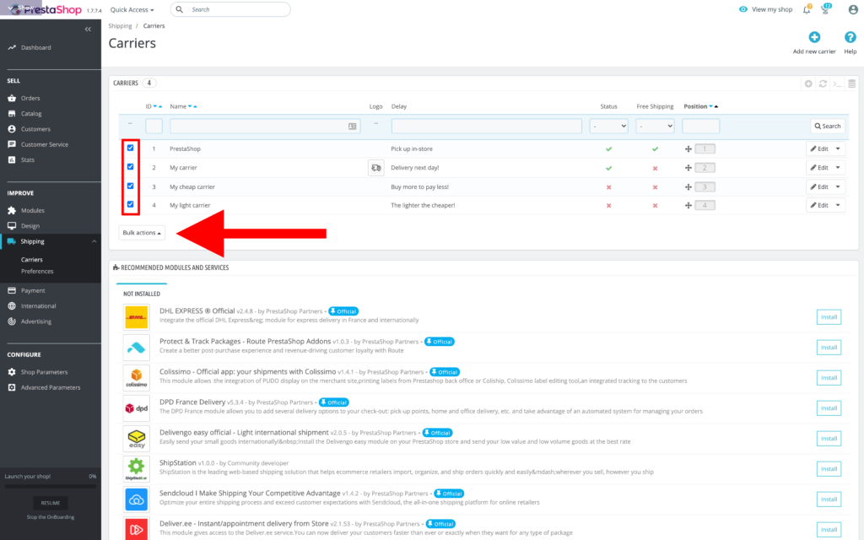The height and width of the screenshot is (540, 864).
Task: Click the ShipStation gear logo
Action: coord(136,469)
